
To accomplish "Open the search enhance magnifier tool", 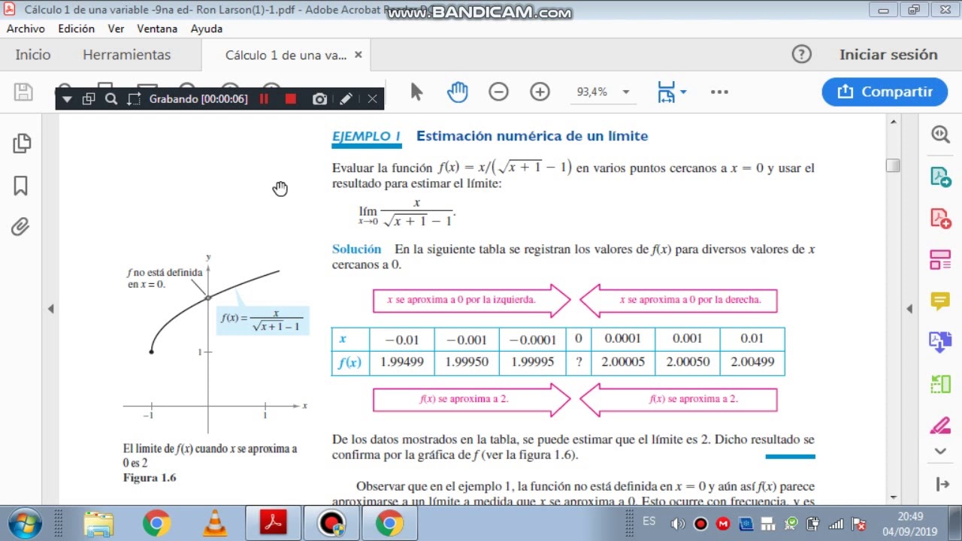I will [x=940, y=134].
